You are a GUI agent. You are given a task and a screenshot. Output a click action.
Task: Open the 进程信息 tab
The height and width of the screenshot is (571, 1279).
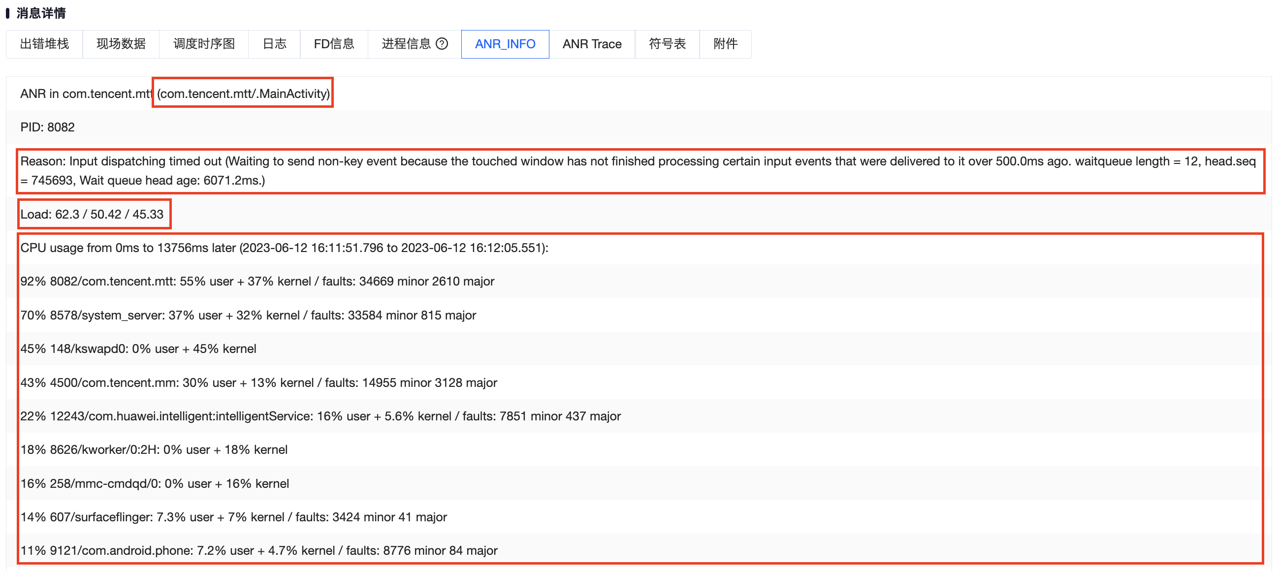(x=406, y=44)
